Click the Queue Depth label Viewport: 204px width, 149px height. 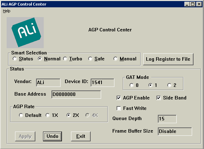pos(127,119)
